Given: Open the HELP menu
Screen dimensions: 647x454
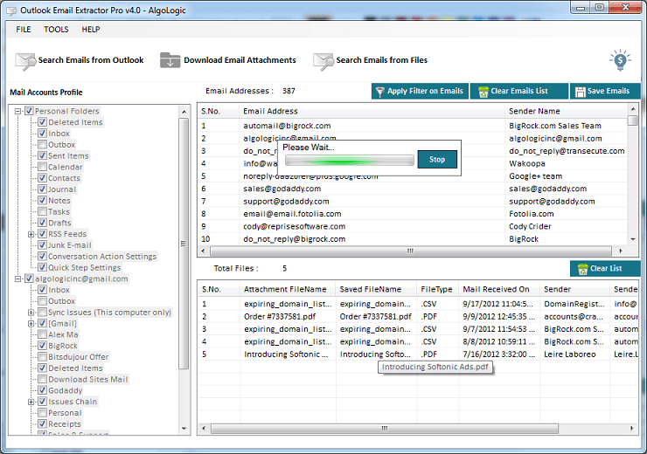Looking at the screenshot, I should click(91, 30).
